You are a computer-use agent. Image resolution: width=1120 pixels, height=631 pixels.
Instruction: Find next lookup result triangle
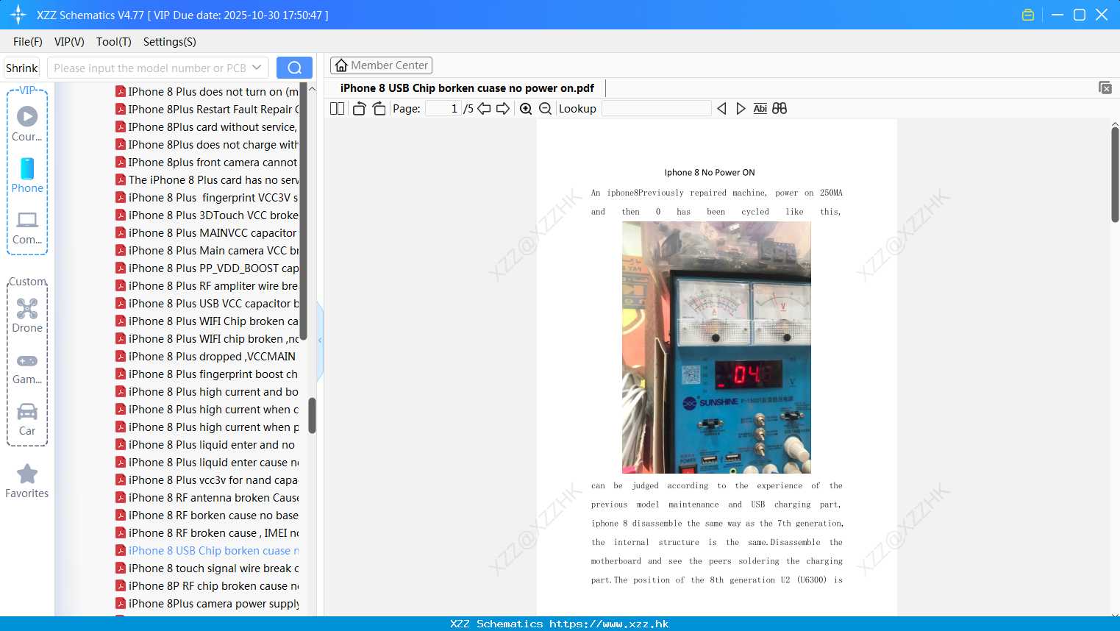(x=741, y=108)
